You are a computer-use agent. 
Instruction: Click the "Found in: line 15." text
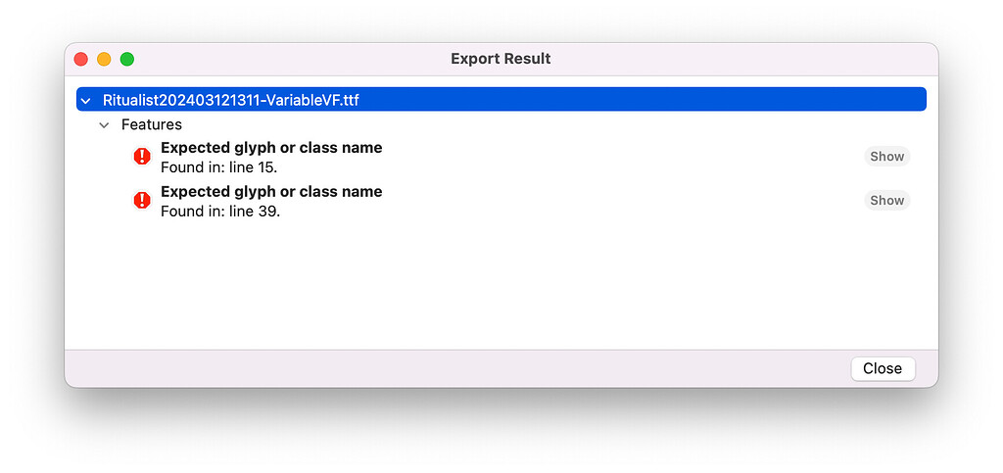pyautogui.click(x=219, y=166)
